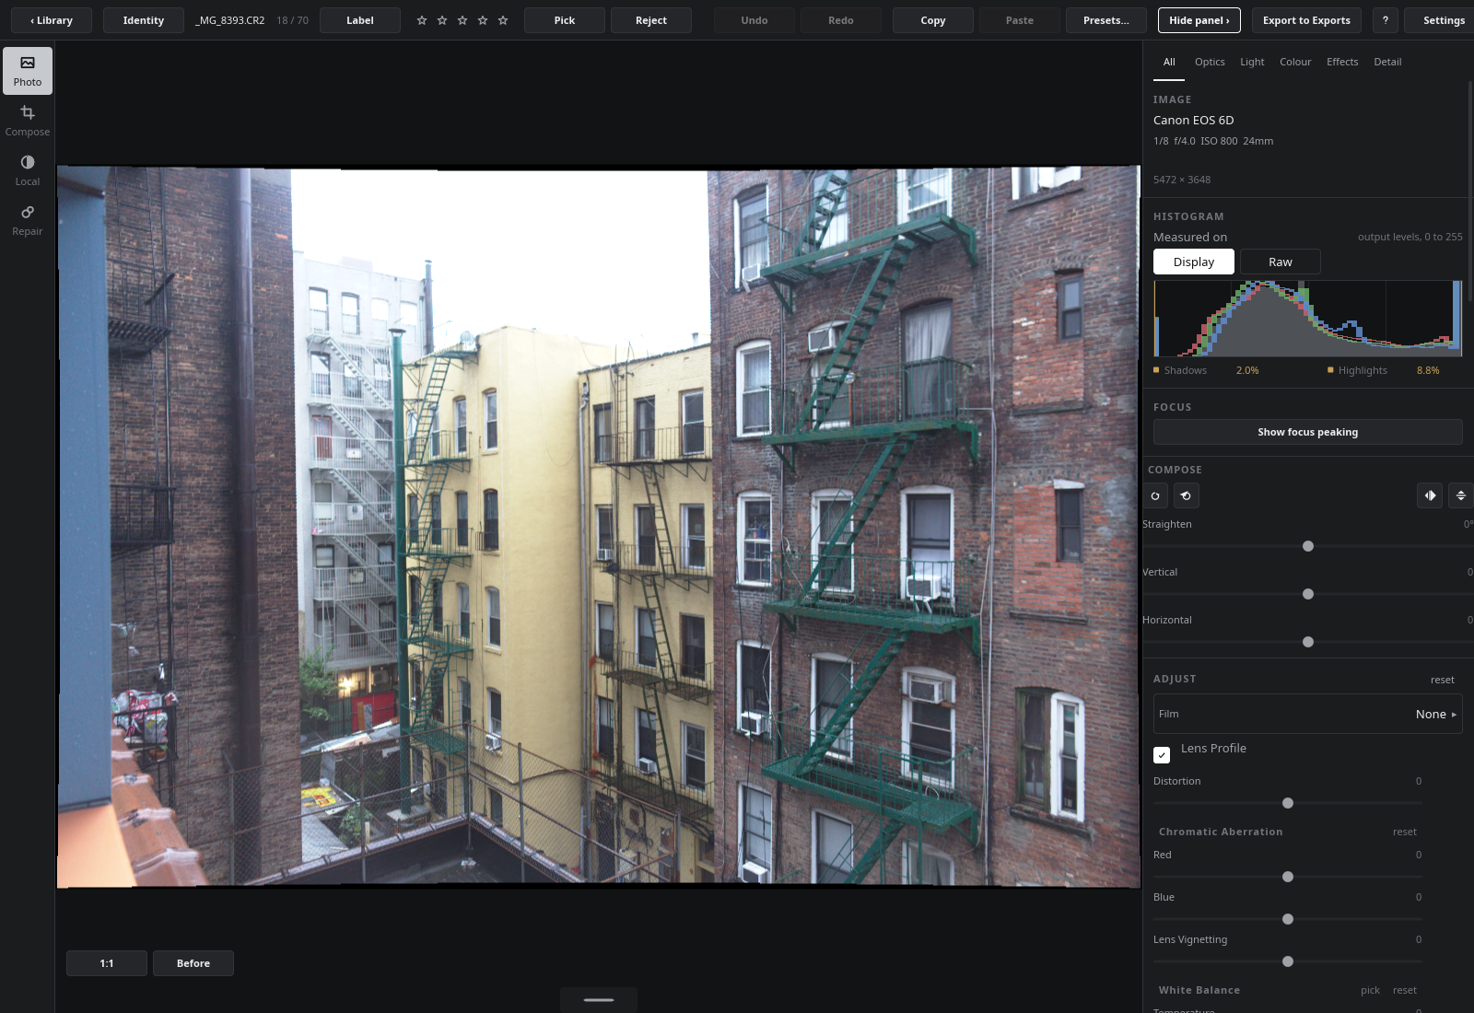The height and width of the screenshot is (1013, 1474).
Task: Click the Red chromatic aberration slider
Action: click(x=1288, y=877)
